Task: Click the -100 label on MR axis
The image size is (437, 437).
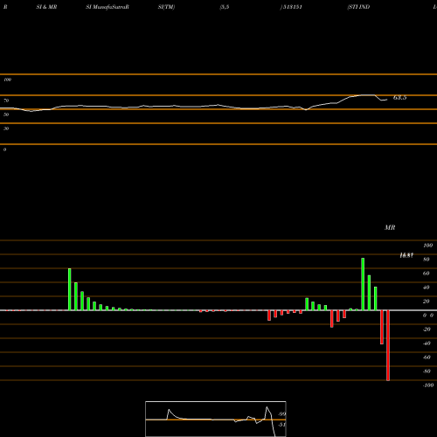Action: 428,385
